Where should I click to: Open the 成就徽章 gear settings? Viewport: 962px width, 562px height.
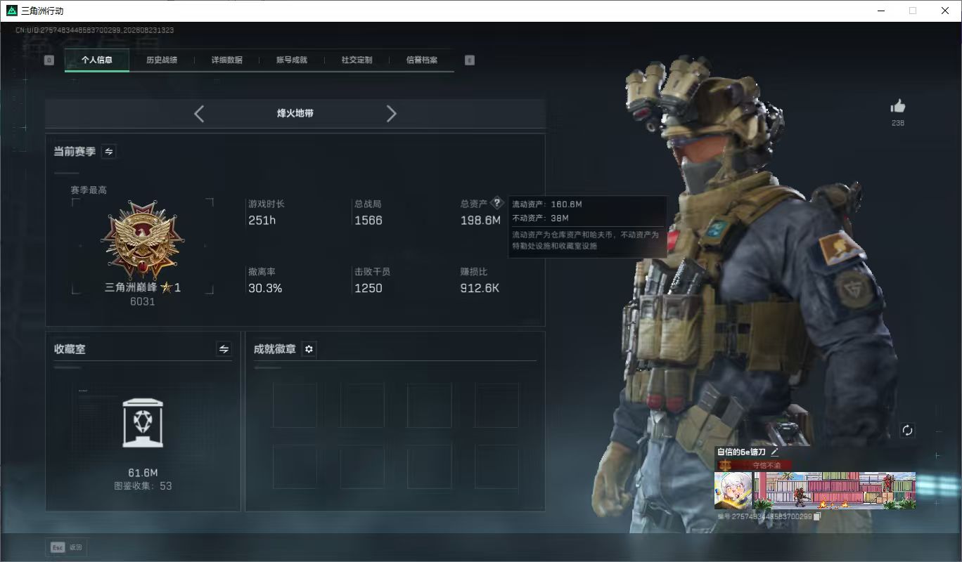point(309,349)
